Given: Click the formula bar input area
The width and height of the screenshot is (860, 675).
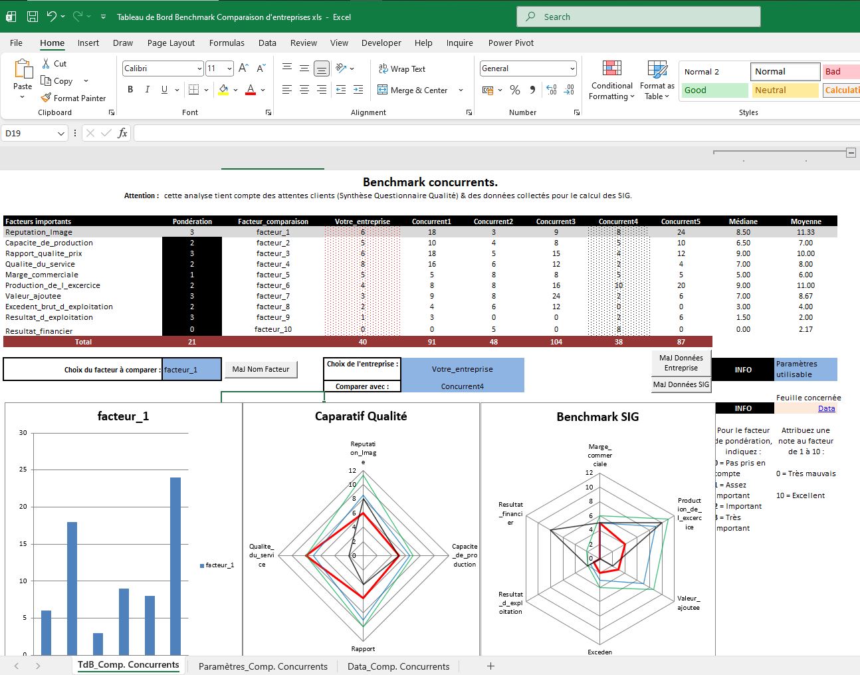Looking at the screenshot, I should (x=496, y=133).
